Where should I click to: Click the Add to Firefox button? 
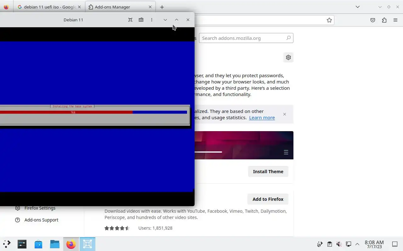(268, 199)
